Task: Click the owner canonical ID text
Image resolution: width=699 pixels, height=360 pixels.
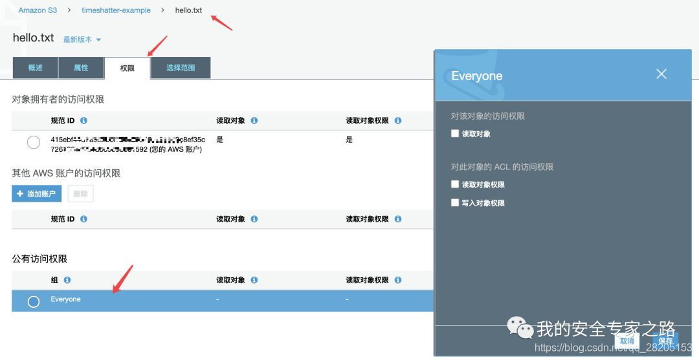Action: (128, 145)
